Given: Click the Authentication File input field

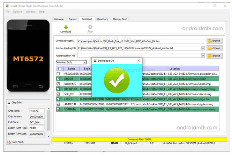Looking at the screenshot, I should point(139,55).
